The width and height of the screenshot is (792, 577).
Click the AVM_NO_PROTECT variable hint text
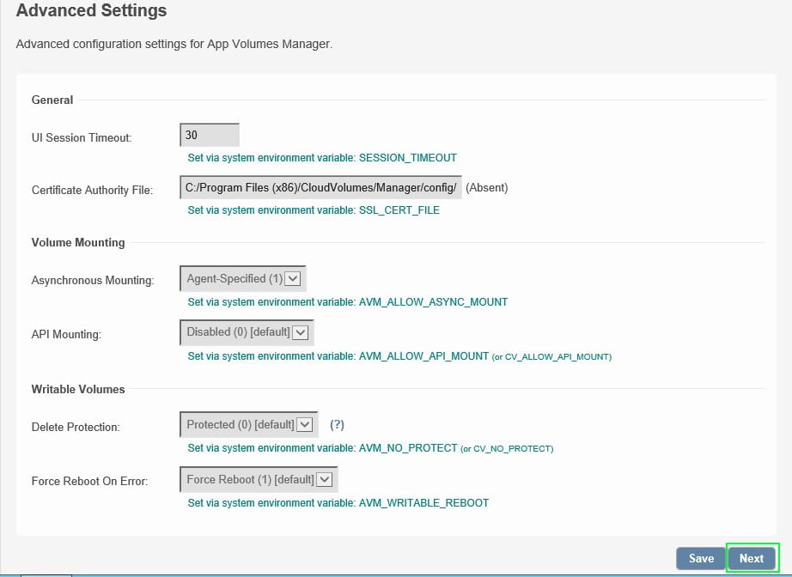point(370,448)
